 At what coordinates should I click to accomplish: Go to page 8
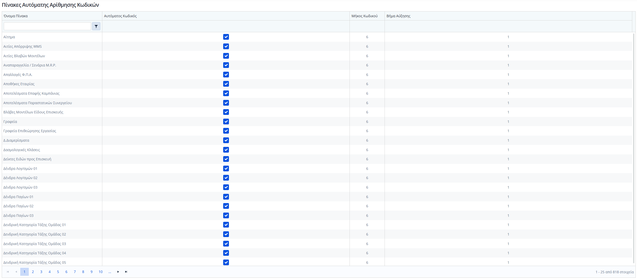pos(83,272)
